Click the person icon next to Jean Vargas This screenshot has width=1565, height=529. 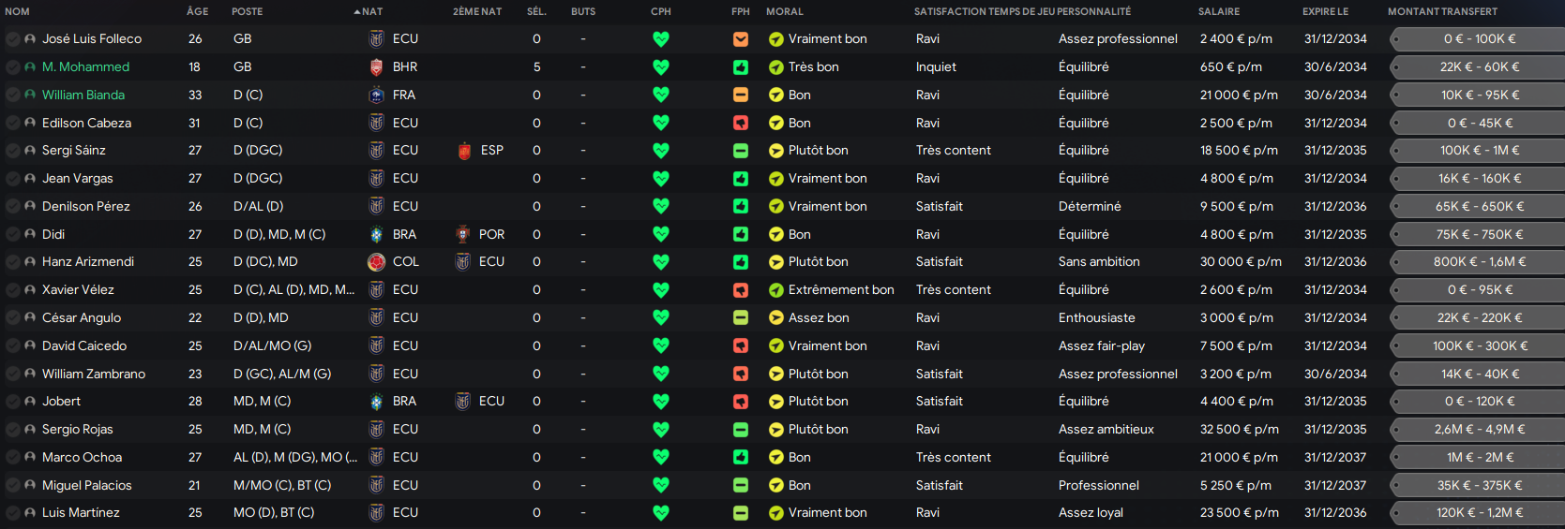30,179
